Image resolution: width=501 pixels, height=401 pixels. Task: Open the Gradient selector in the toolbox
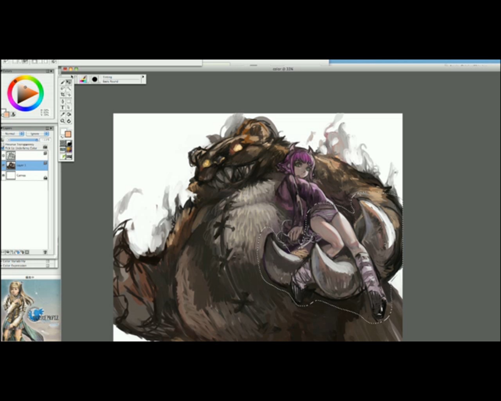coord(69,143)
